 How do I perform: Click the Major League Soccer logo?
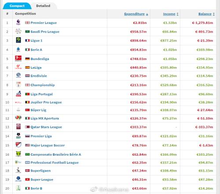pyautogui.click(x=18, y=145)
